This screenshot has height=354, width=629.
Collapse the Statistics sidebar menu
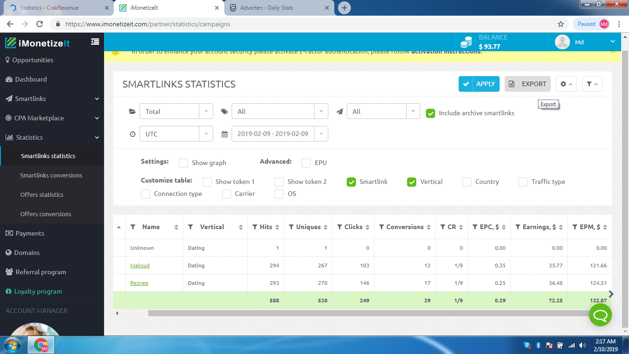[x=52, y=137]
